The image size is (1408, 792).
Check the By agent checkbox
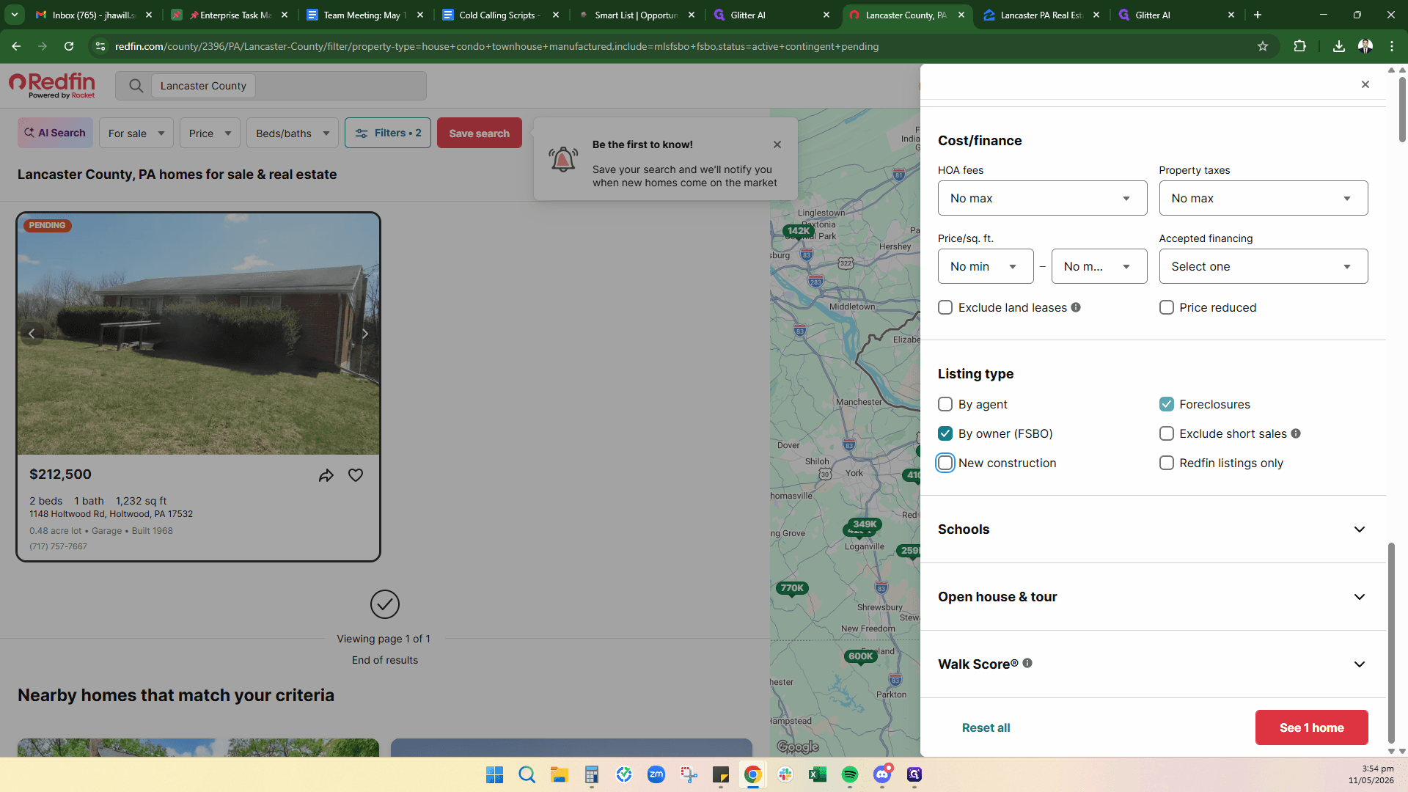pyautogui.click(x=945, y=404)
